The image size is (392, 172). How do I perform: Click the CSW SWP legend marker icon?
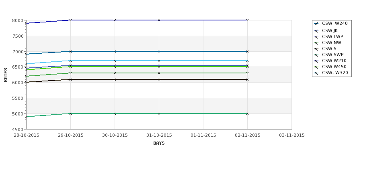316,55
